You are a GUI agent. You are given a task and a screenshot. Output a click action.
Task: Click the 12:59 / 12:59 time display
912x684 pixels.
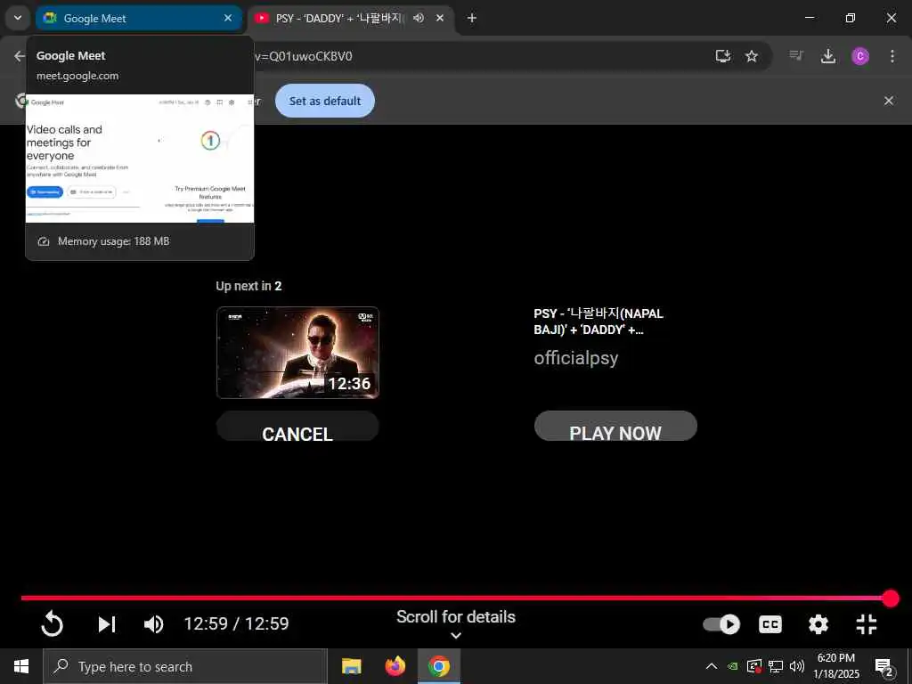click(236, 623)
